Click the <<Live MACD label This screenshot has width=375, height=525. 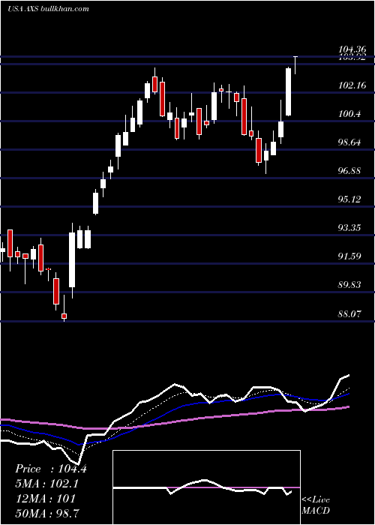click(x=316, y=505)
